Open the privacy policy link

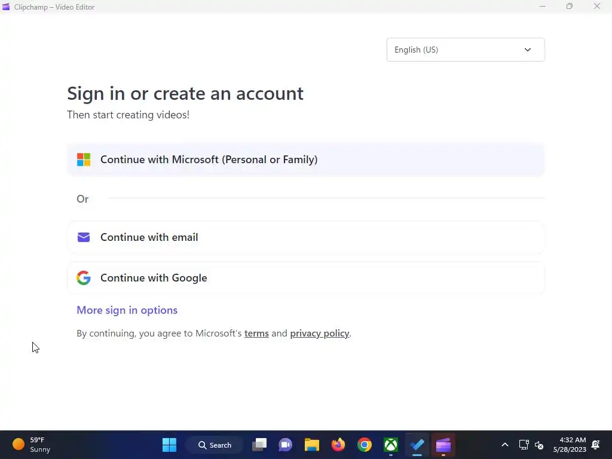click(319, 333)
